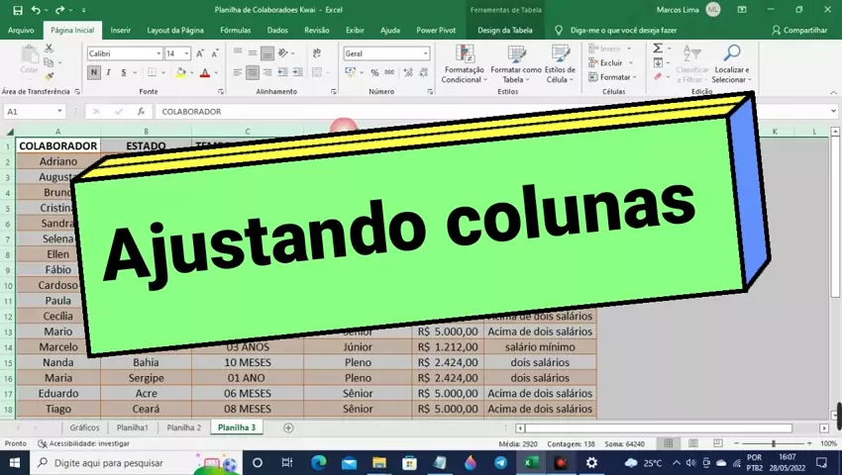The width and height of the screenshot is (842, 475).
Task: Click the Save icon in quick access toolbar
Action: tap(17, 10)
